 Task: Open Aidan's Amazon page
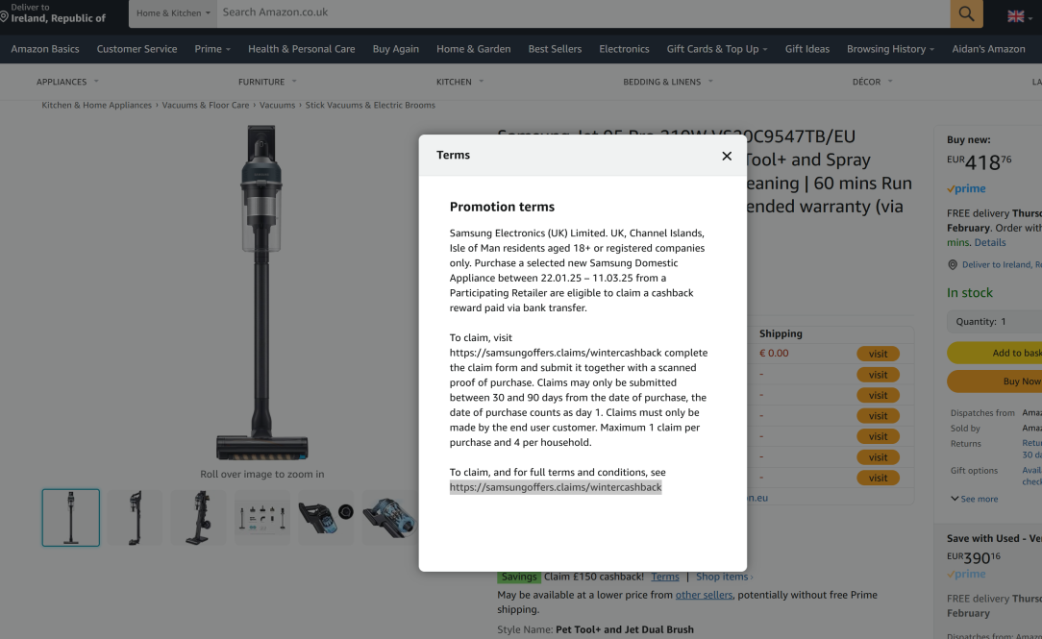click(x=988, y=49)
